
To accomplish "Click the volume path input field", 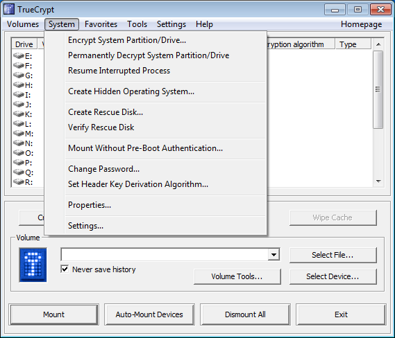I will [165, 255].
